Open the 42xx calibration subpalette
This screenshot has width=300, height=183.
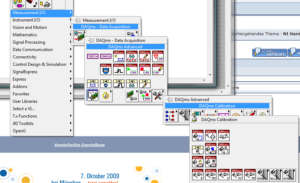click(x=276, y=175)
